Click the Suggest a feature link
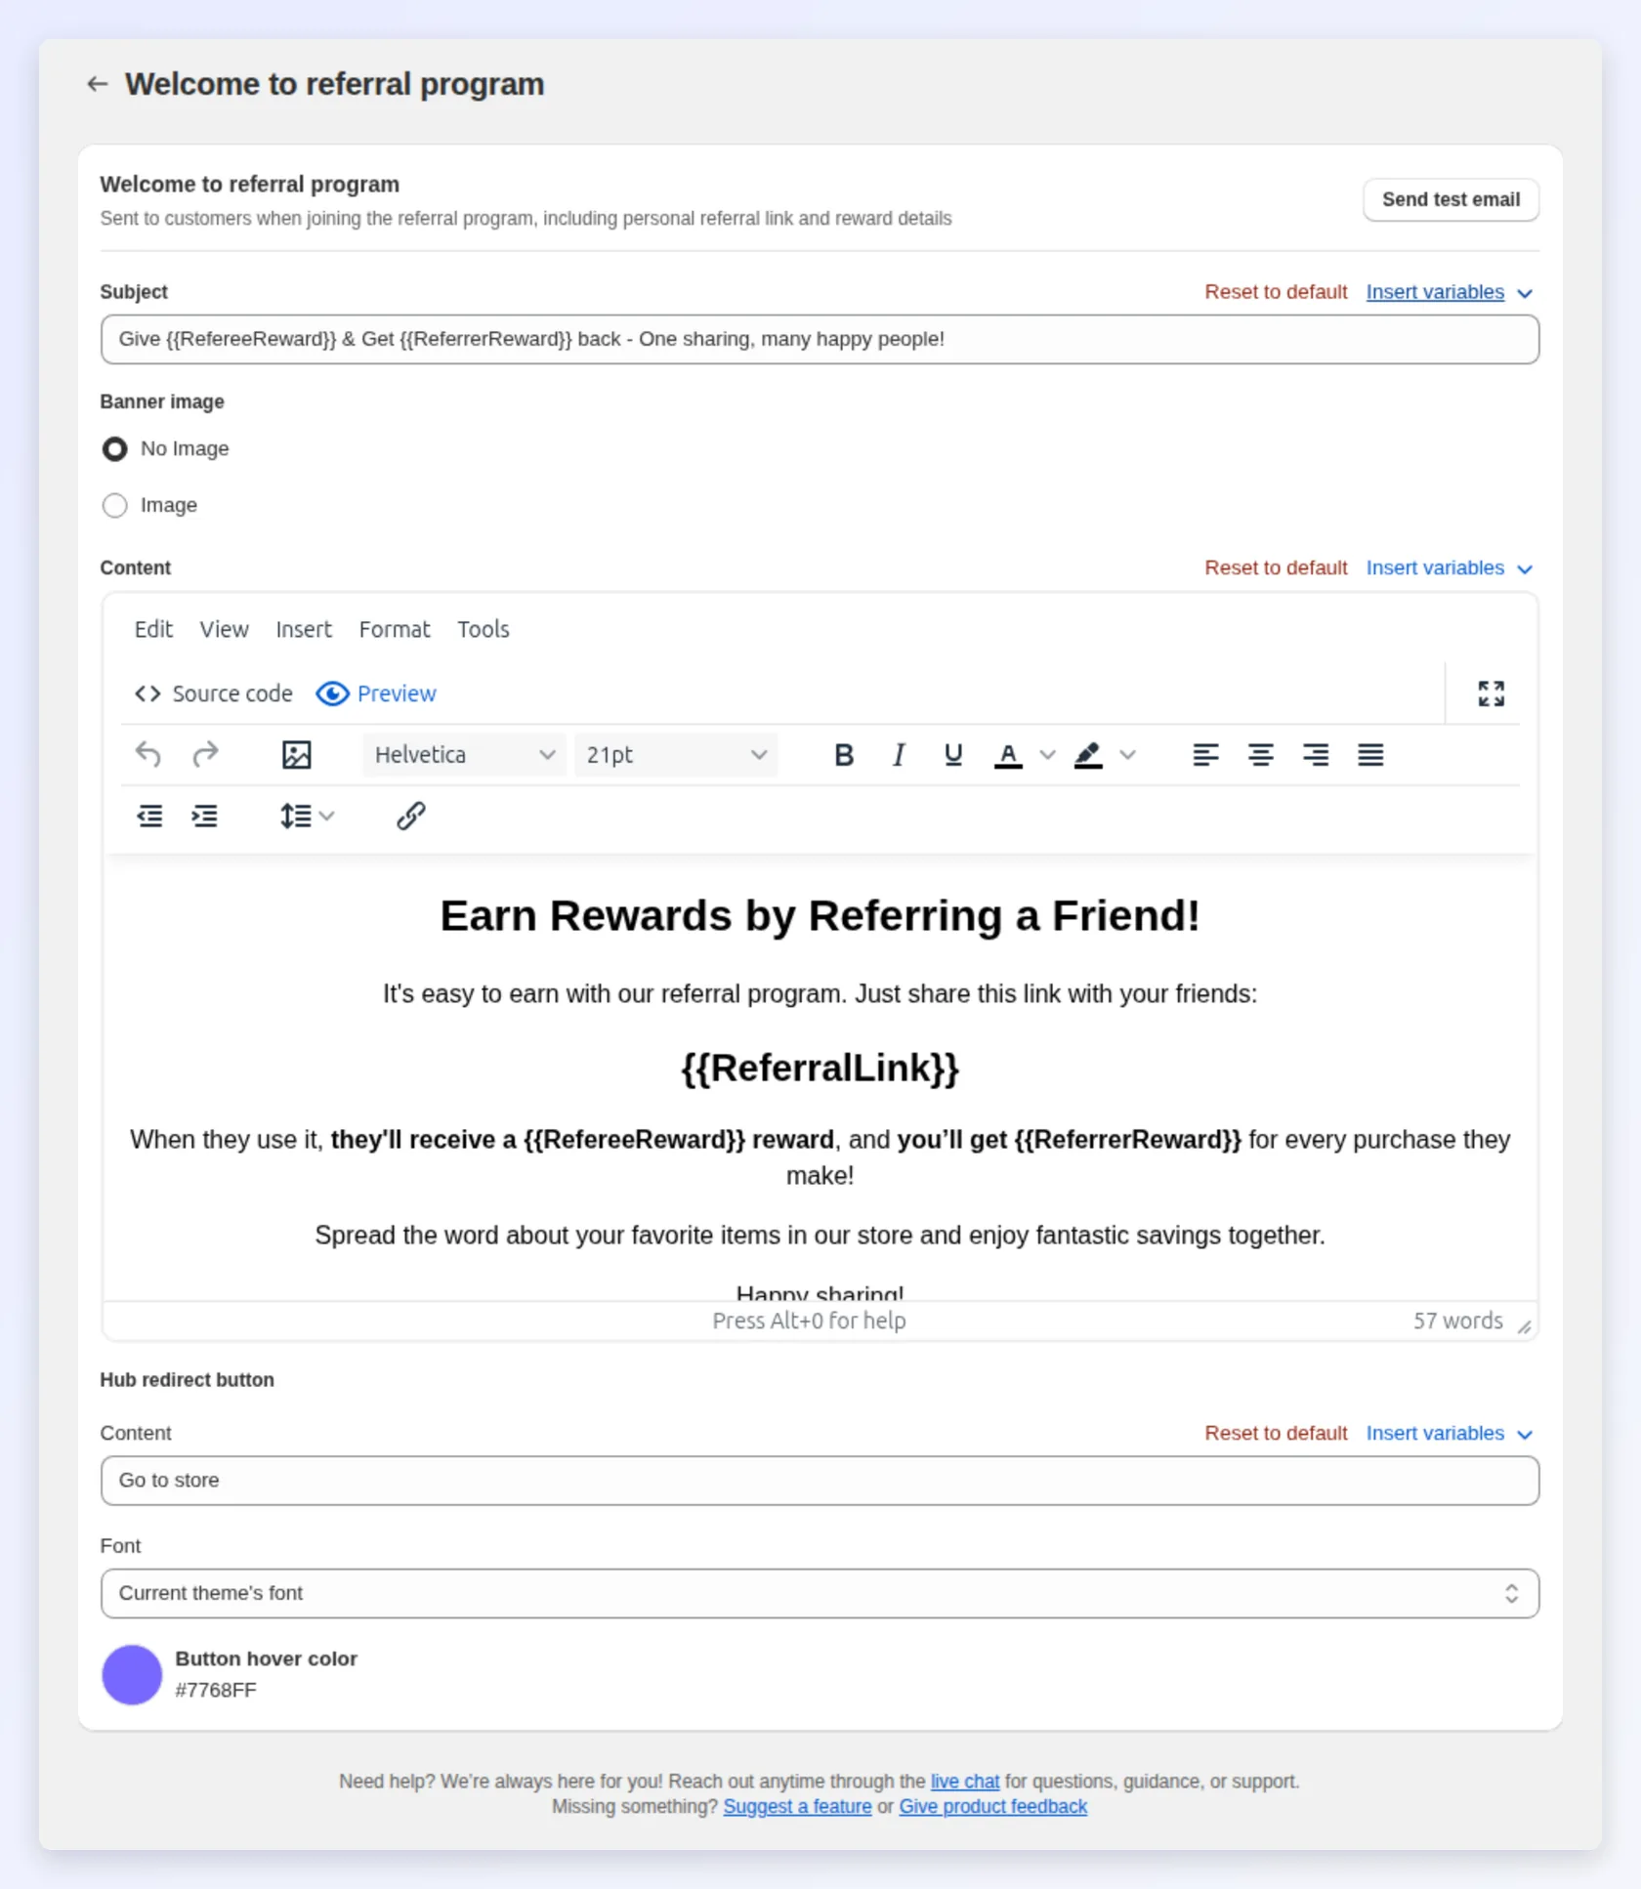 [x=797, y=1806]
